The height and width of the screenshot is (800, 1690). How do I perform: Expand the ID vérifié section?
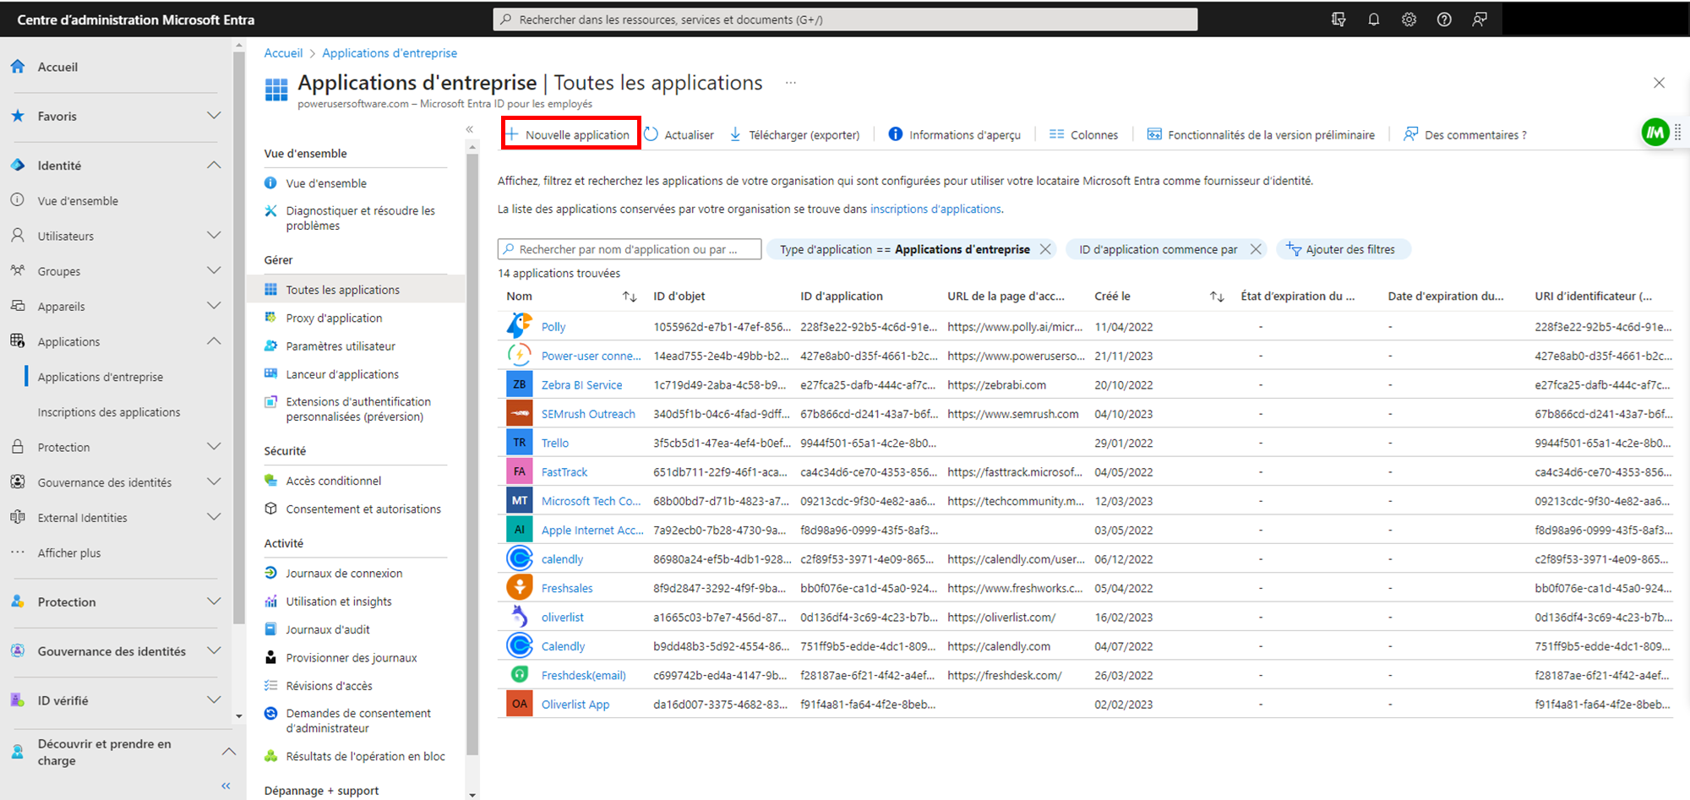pos(214,699)
